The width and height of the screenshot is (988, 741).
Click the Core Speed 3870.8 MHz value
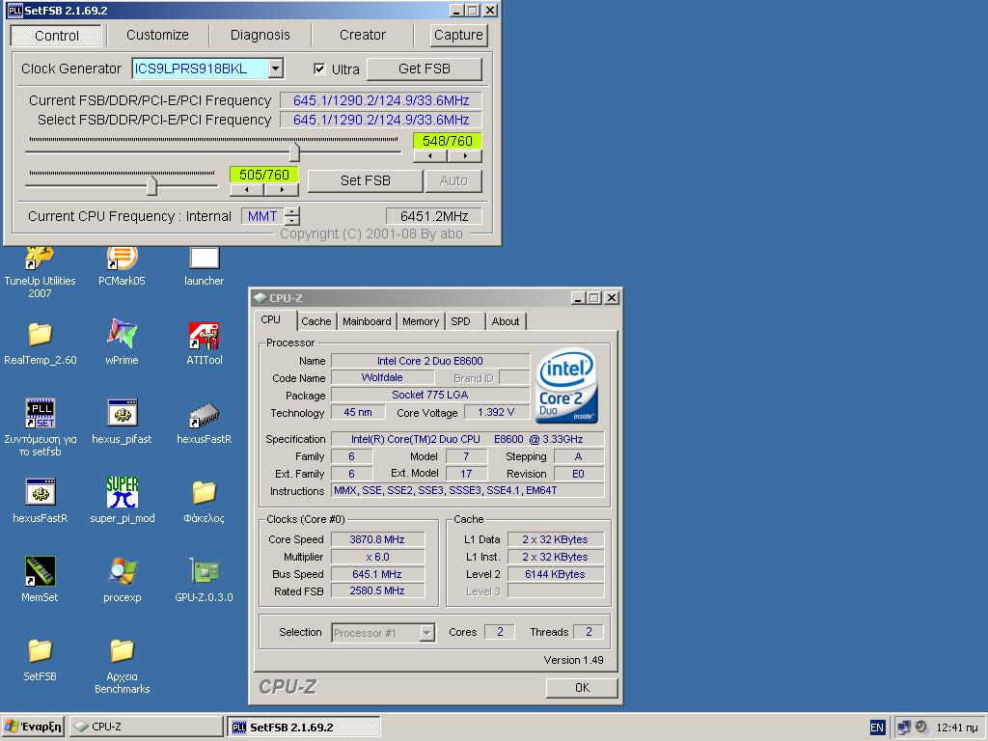(x=377, y=539)
